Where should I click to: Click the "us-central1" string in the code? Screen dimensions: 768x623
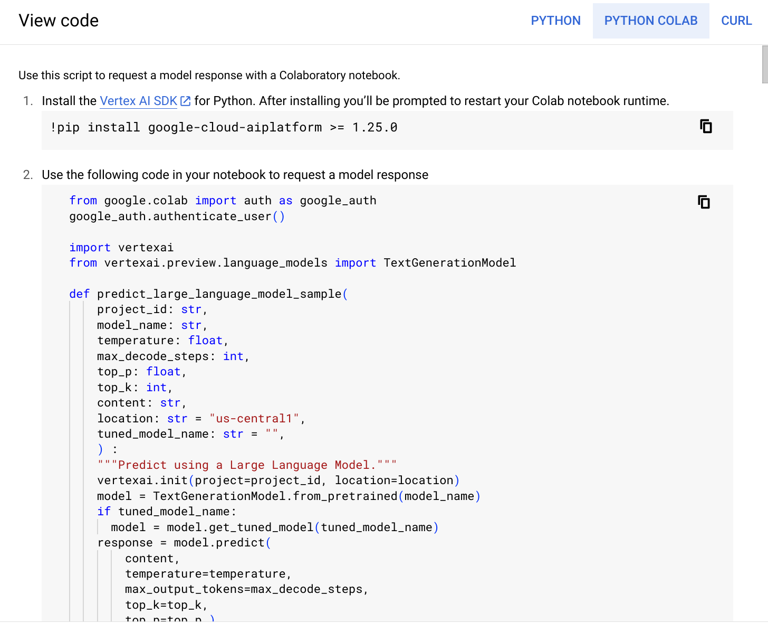tap(254, 419)
